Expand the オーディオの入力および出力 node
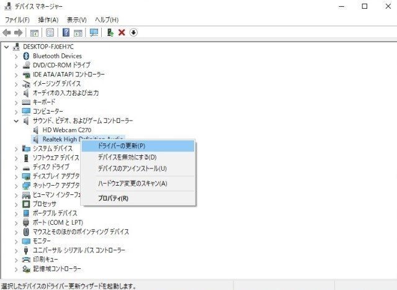This screenshot has width=397, height=290. 17,93
